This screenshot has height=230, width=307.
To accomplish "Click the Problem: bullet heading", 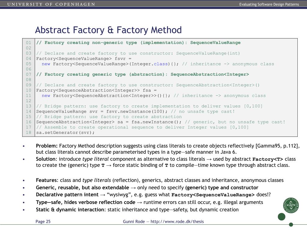I will pyautogui.click(x=46, y=146).
